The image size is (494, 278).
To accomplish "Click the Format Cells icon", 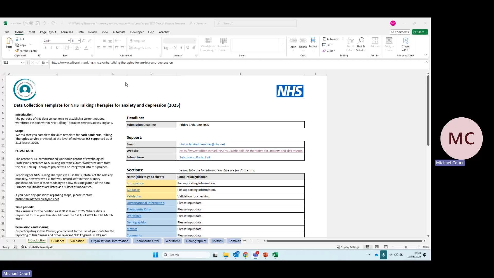I will click(313, 41).
